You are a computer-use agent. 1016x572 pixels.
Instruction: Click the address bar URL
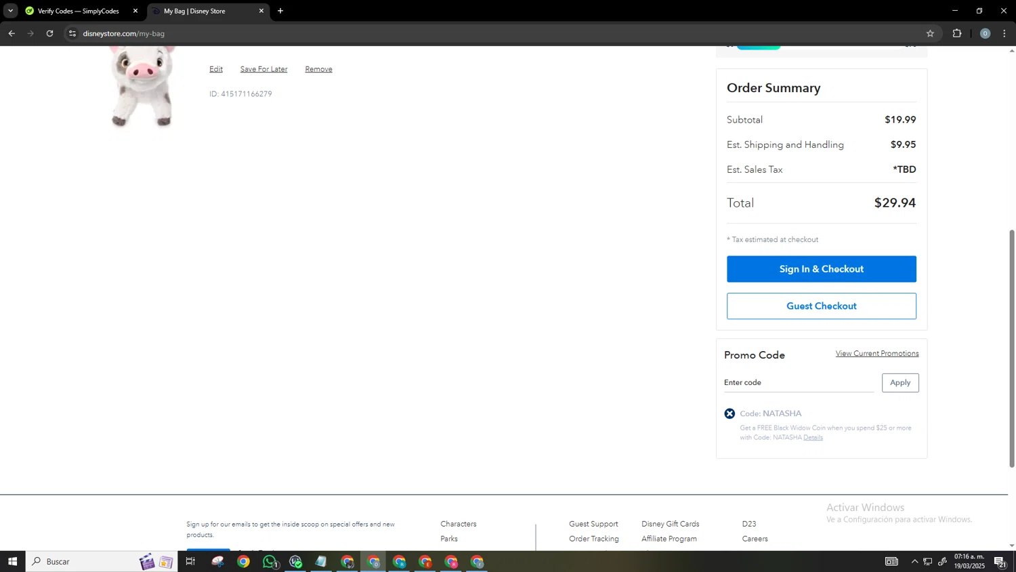(x=124, y=33)
